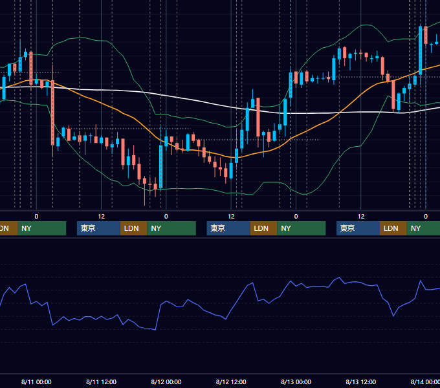Select the LDN session block for 8/11
This screenshot has width=440, height=388.
[133, 228]
